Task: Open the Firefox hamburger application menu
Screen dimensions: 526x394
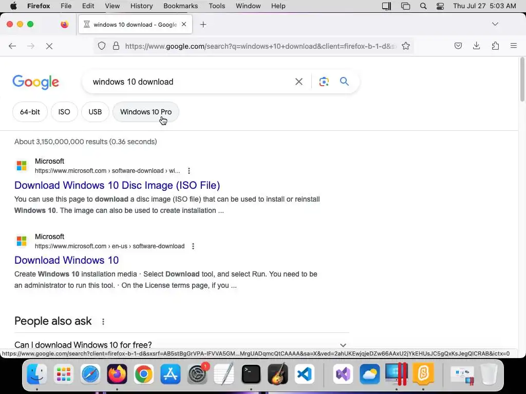Action: pos(514,46)
